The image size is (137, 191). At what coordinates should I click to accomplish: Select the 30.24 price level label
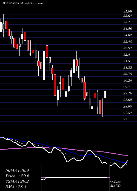click(128, 80)
